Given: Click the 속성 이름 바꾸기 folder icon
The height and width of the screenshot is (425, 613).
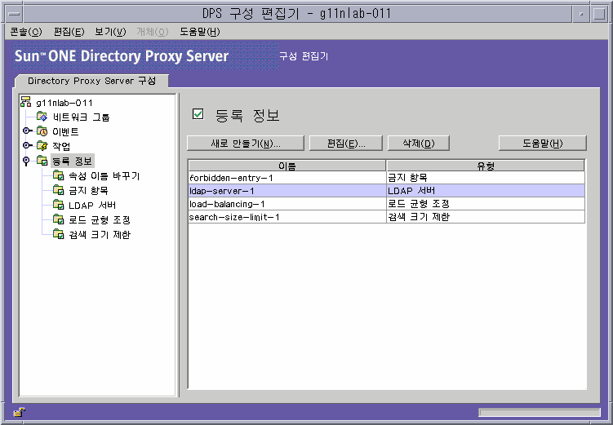Looking at the screenshot, I should 58,175.
